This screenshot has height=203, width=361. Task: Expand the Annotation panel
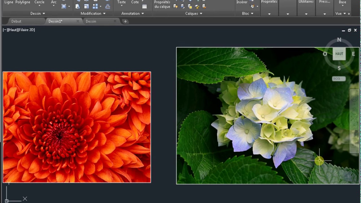[133, 13]
